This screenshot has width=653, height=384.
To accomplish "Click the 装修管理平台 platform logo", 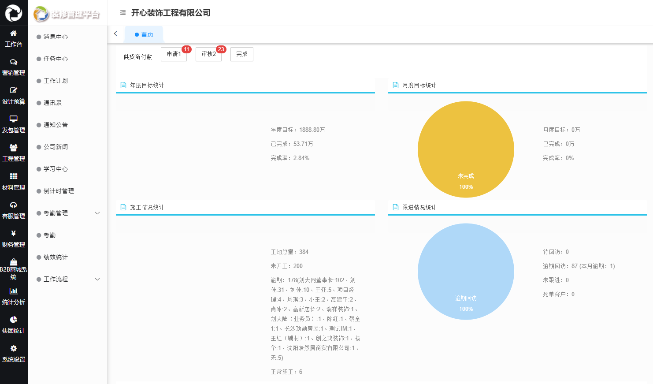I will pyautogui.click(x=67, y=13).
